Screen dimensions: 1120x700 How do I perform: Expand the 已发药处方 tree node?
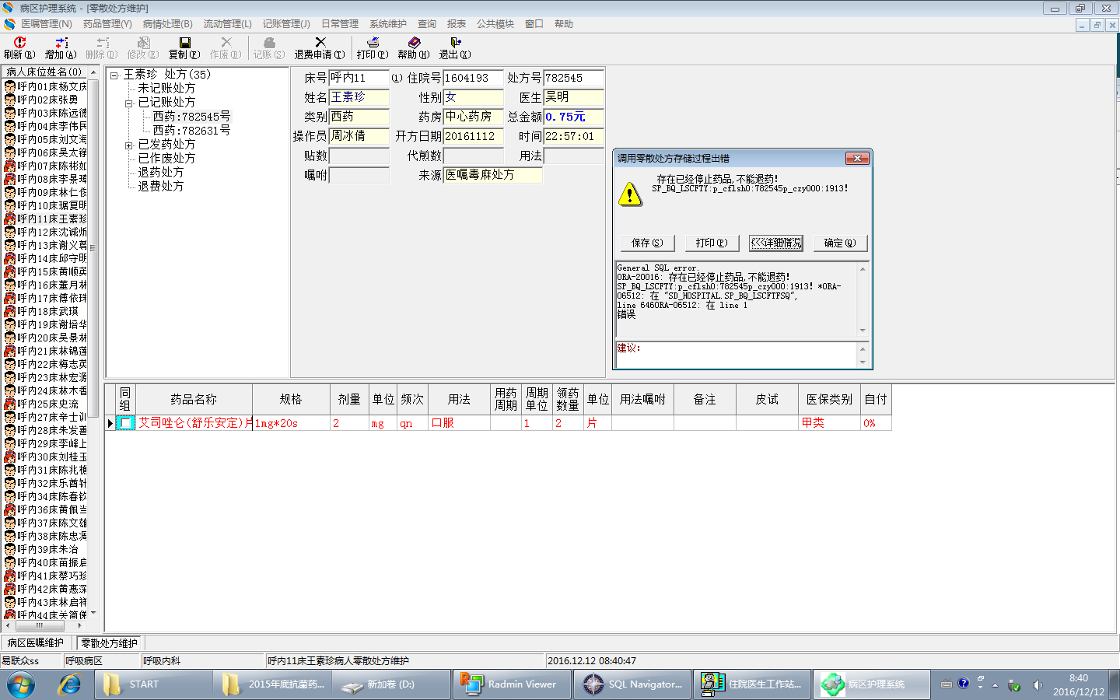click(129, 145)
